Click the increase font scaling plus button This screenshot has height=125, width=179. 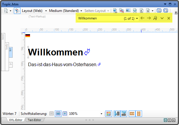click(x=65, y=114)
